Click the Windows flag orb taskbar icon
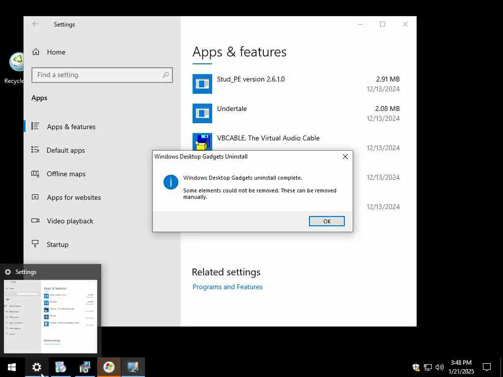 coord(109,367)
